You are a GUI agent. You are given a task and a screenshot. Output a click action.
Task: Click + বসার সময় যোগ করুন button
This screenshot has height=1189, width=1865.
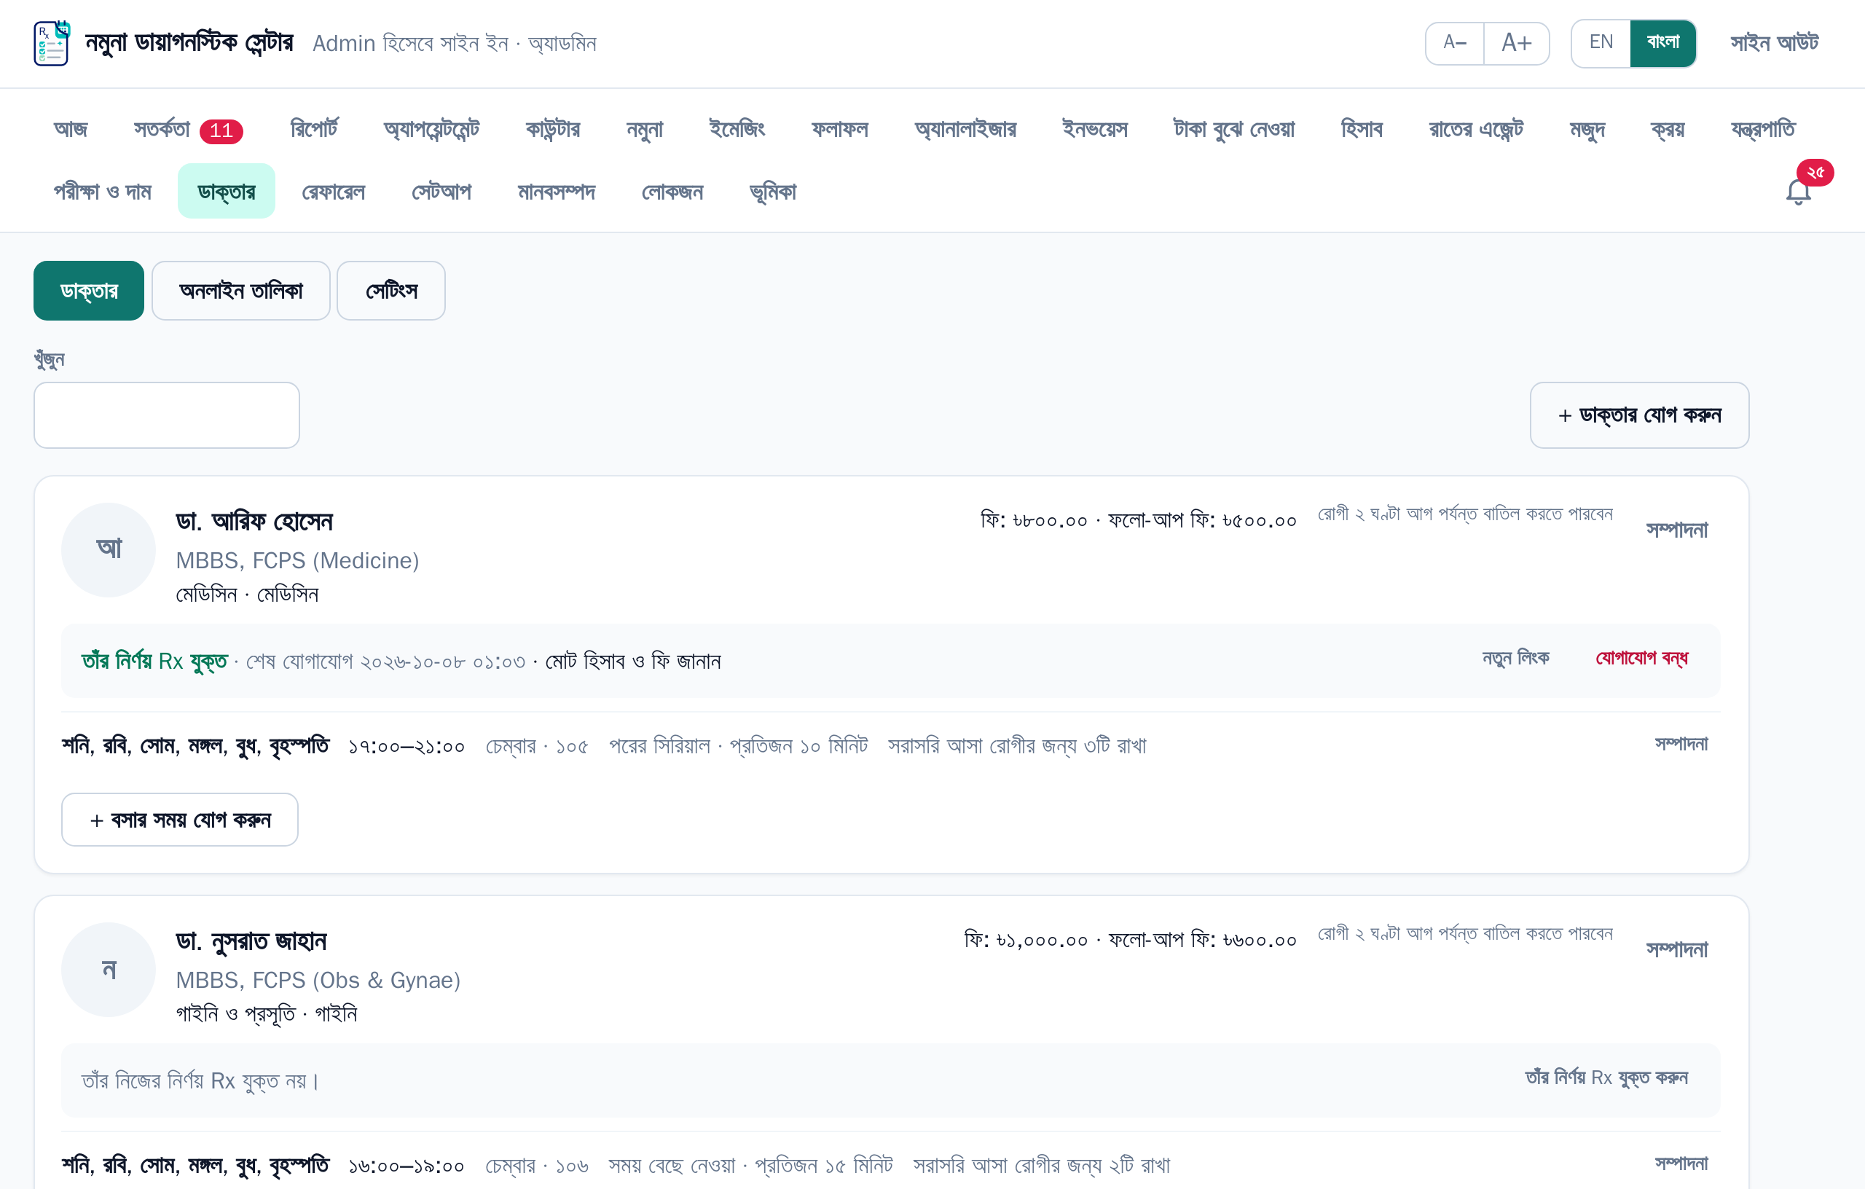[x=180, y=820]
